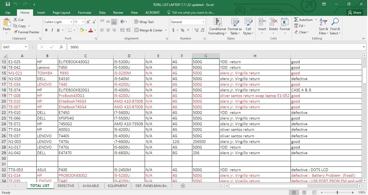Click the Share button
The height and width of the screenshot is (195, 368).
point(354,13)
